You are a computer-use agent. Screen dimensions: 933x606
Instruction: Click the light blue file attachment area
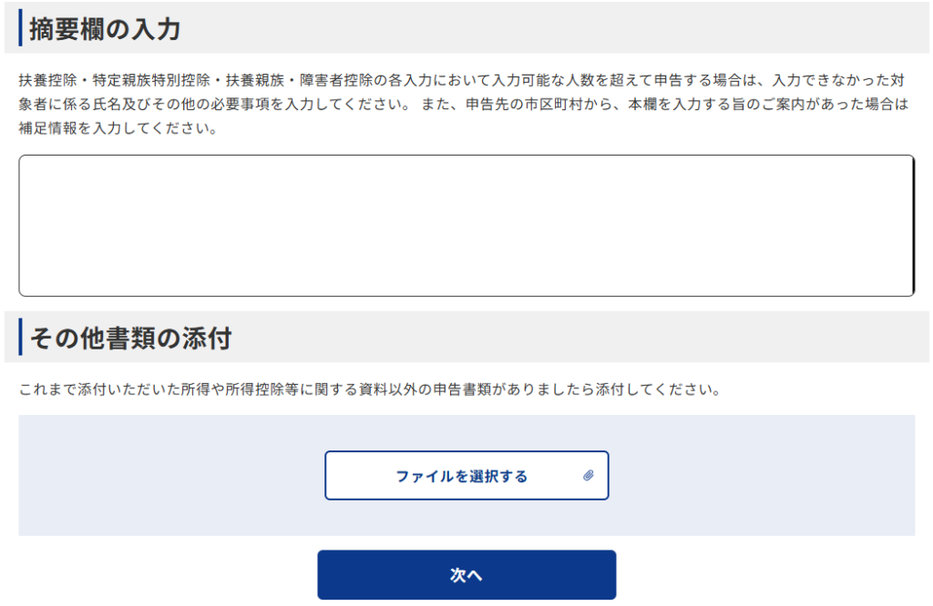(x=164, y=475)
